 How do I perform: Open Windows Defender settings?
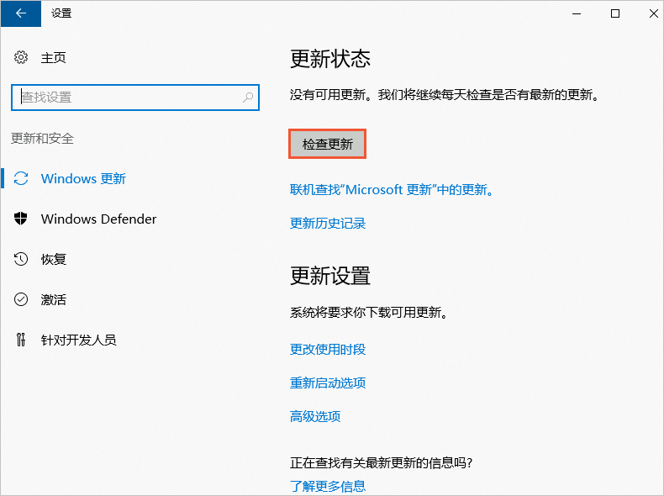click(98, 219)
